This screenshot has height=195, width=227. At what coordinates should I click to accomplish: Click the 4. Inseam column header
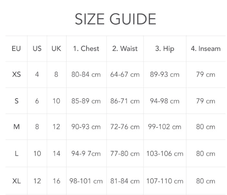pos(206,48)
